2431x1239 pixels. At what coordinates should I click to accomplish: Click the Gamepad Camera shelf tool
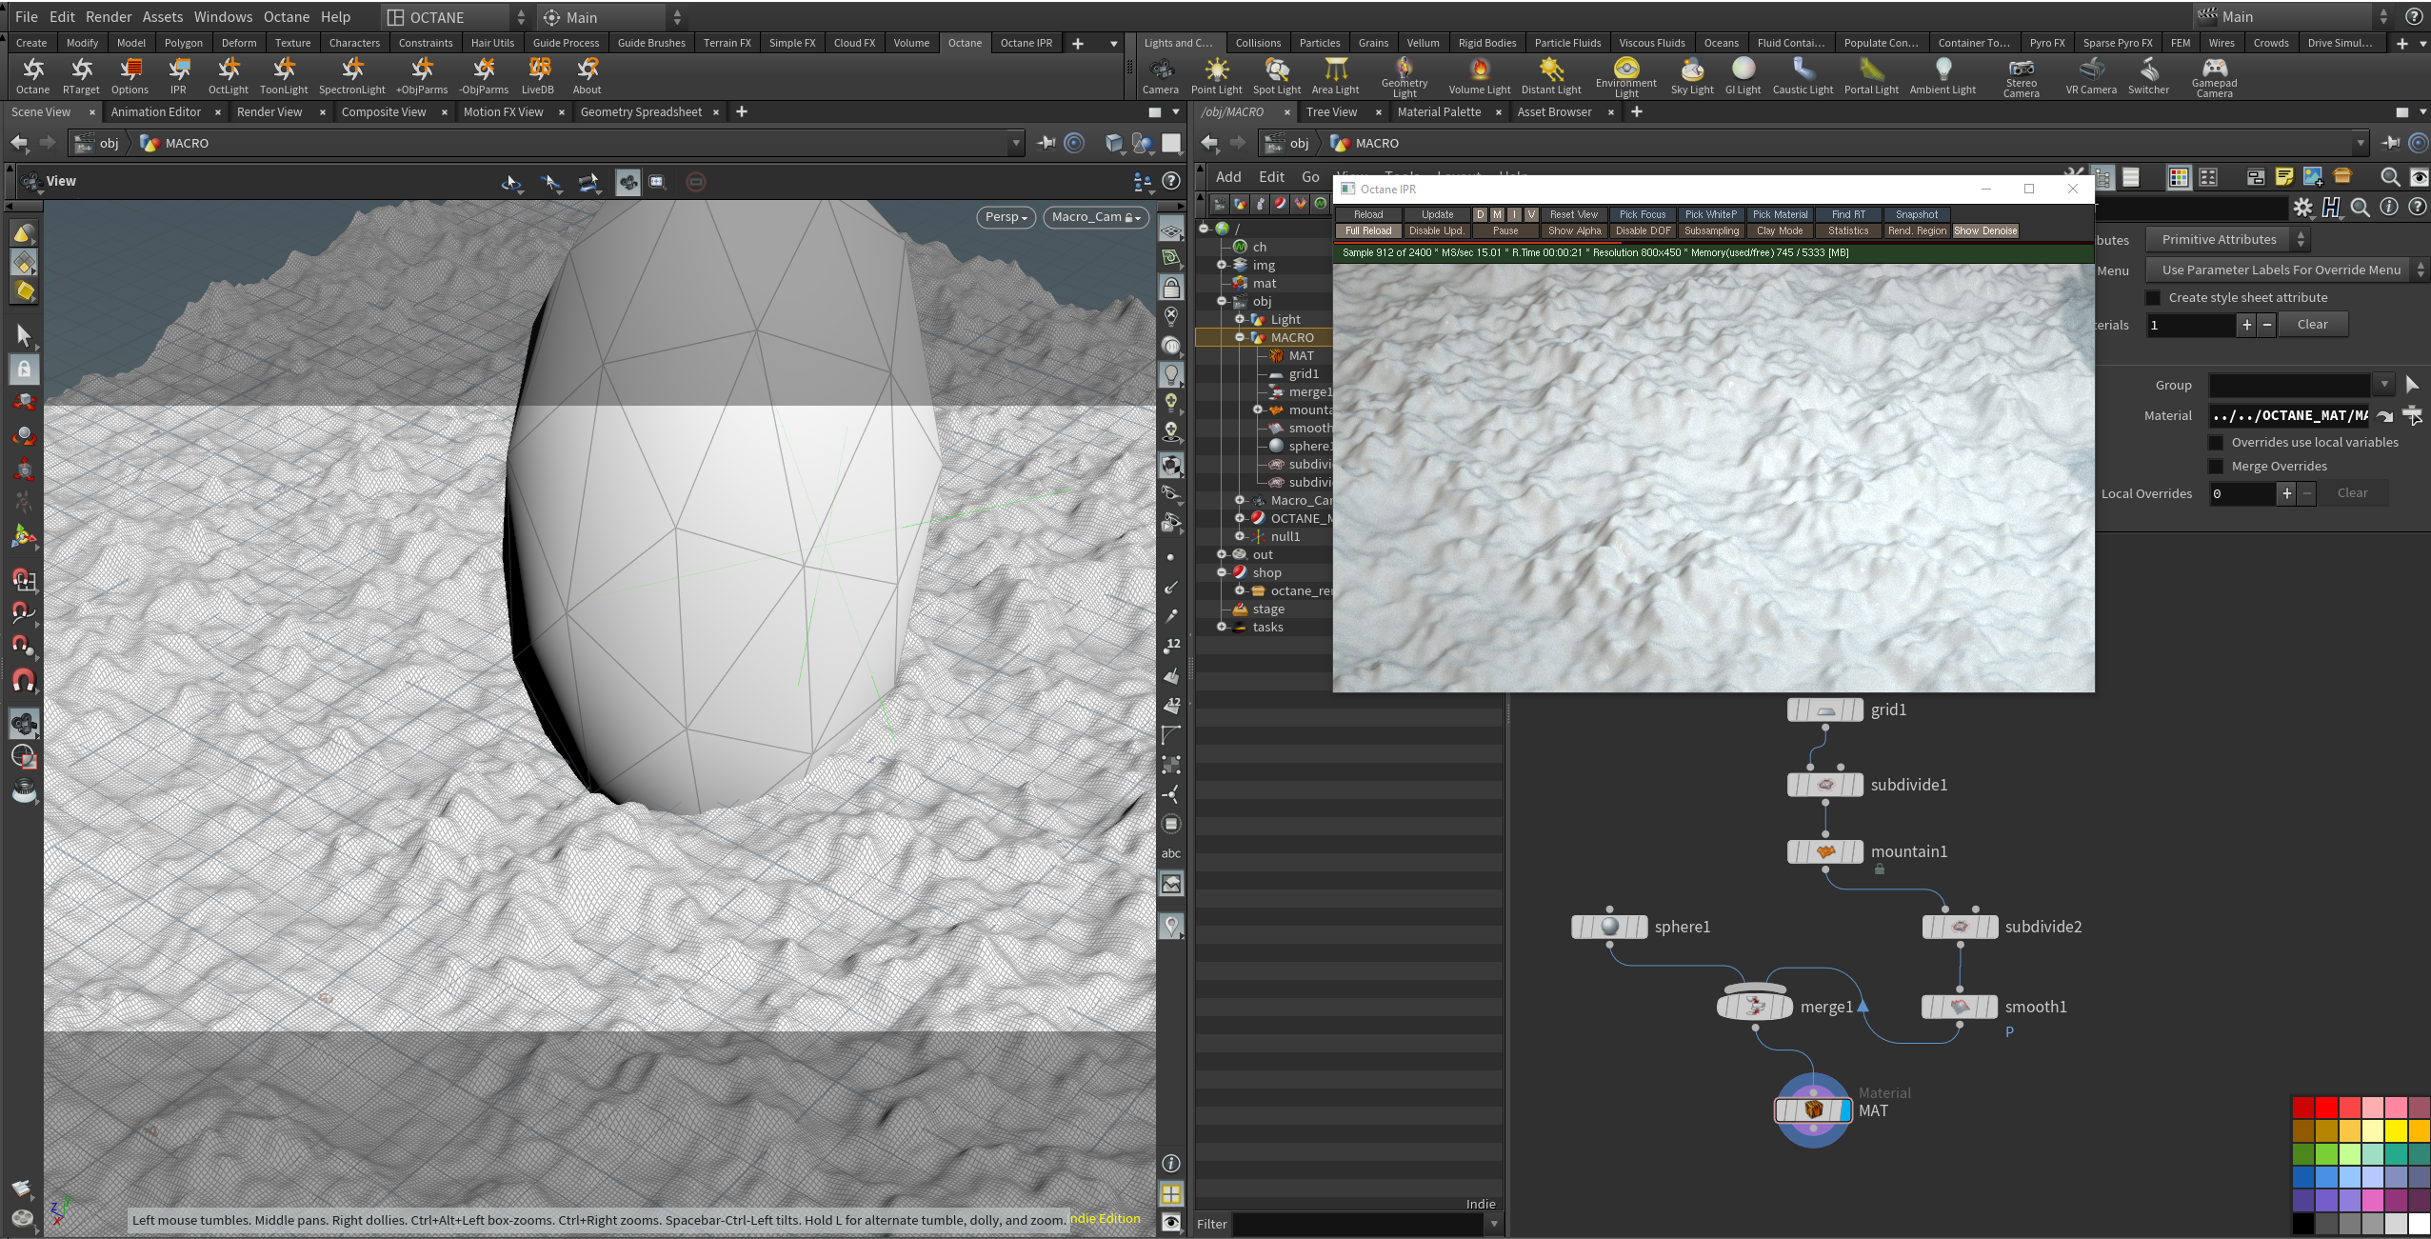coord(2214,74)
